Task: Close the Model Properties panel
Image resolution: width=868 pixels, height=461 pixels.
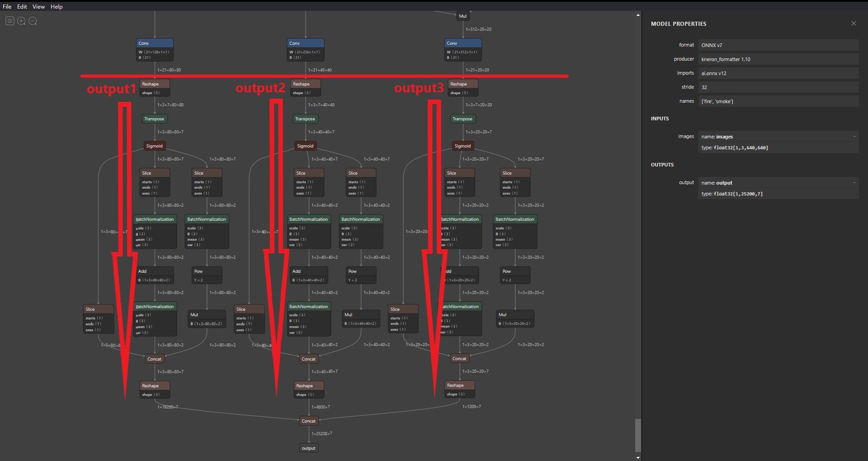Action: 854,24
